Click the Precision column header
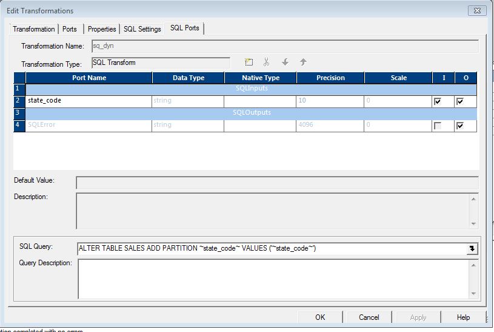Image resolution: width=494 pixels, height=332 pixels. point(330,78)
